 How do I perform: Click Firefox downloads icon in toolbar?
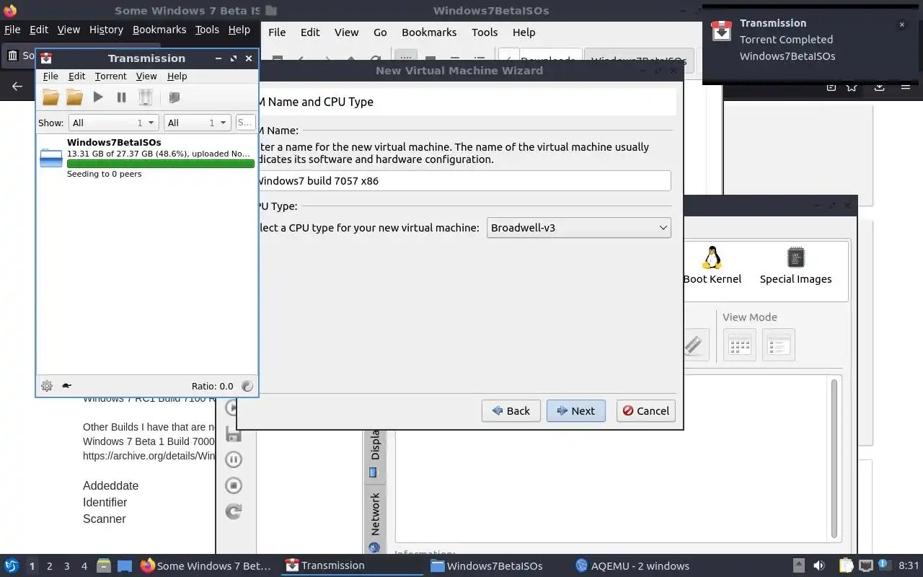[x=879, y=87]
